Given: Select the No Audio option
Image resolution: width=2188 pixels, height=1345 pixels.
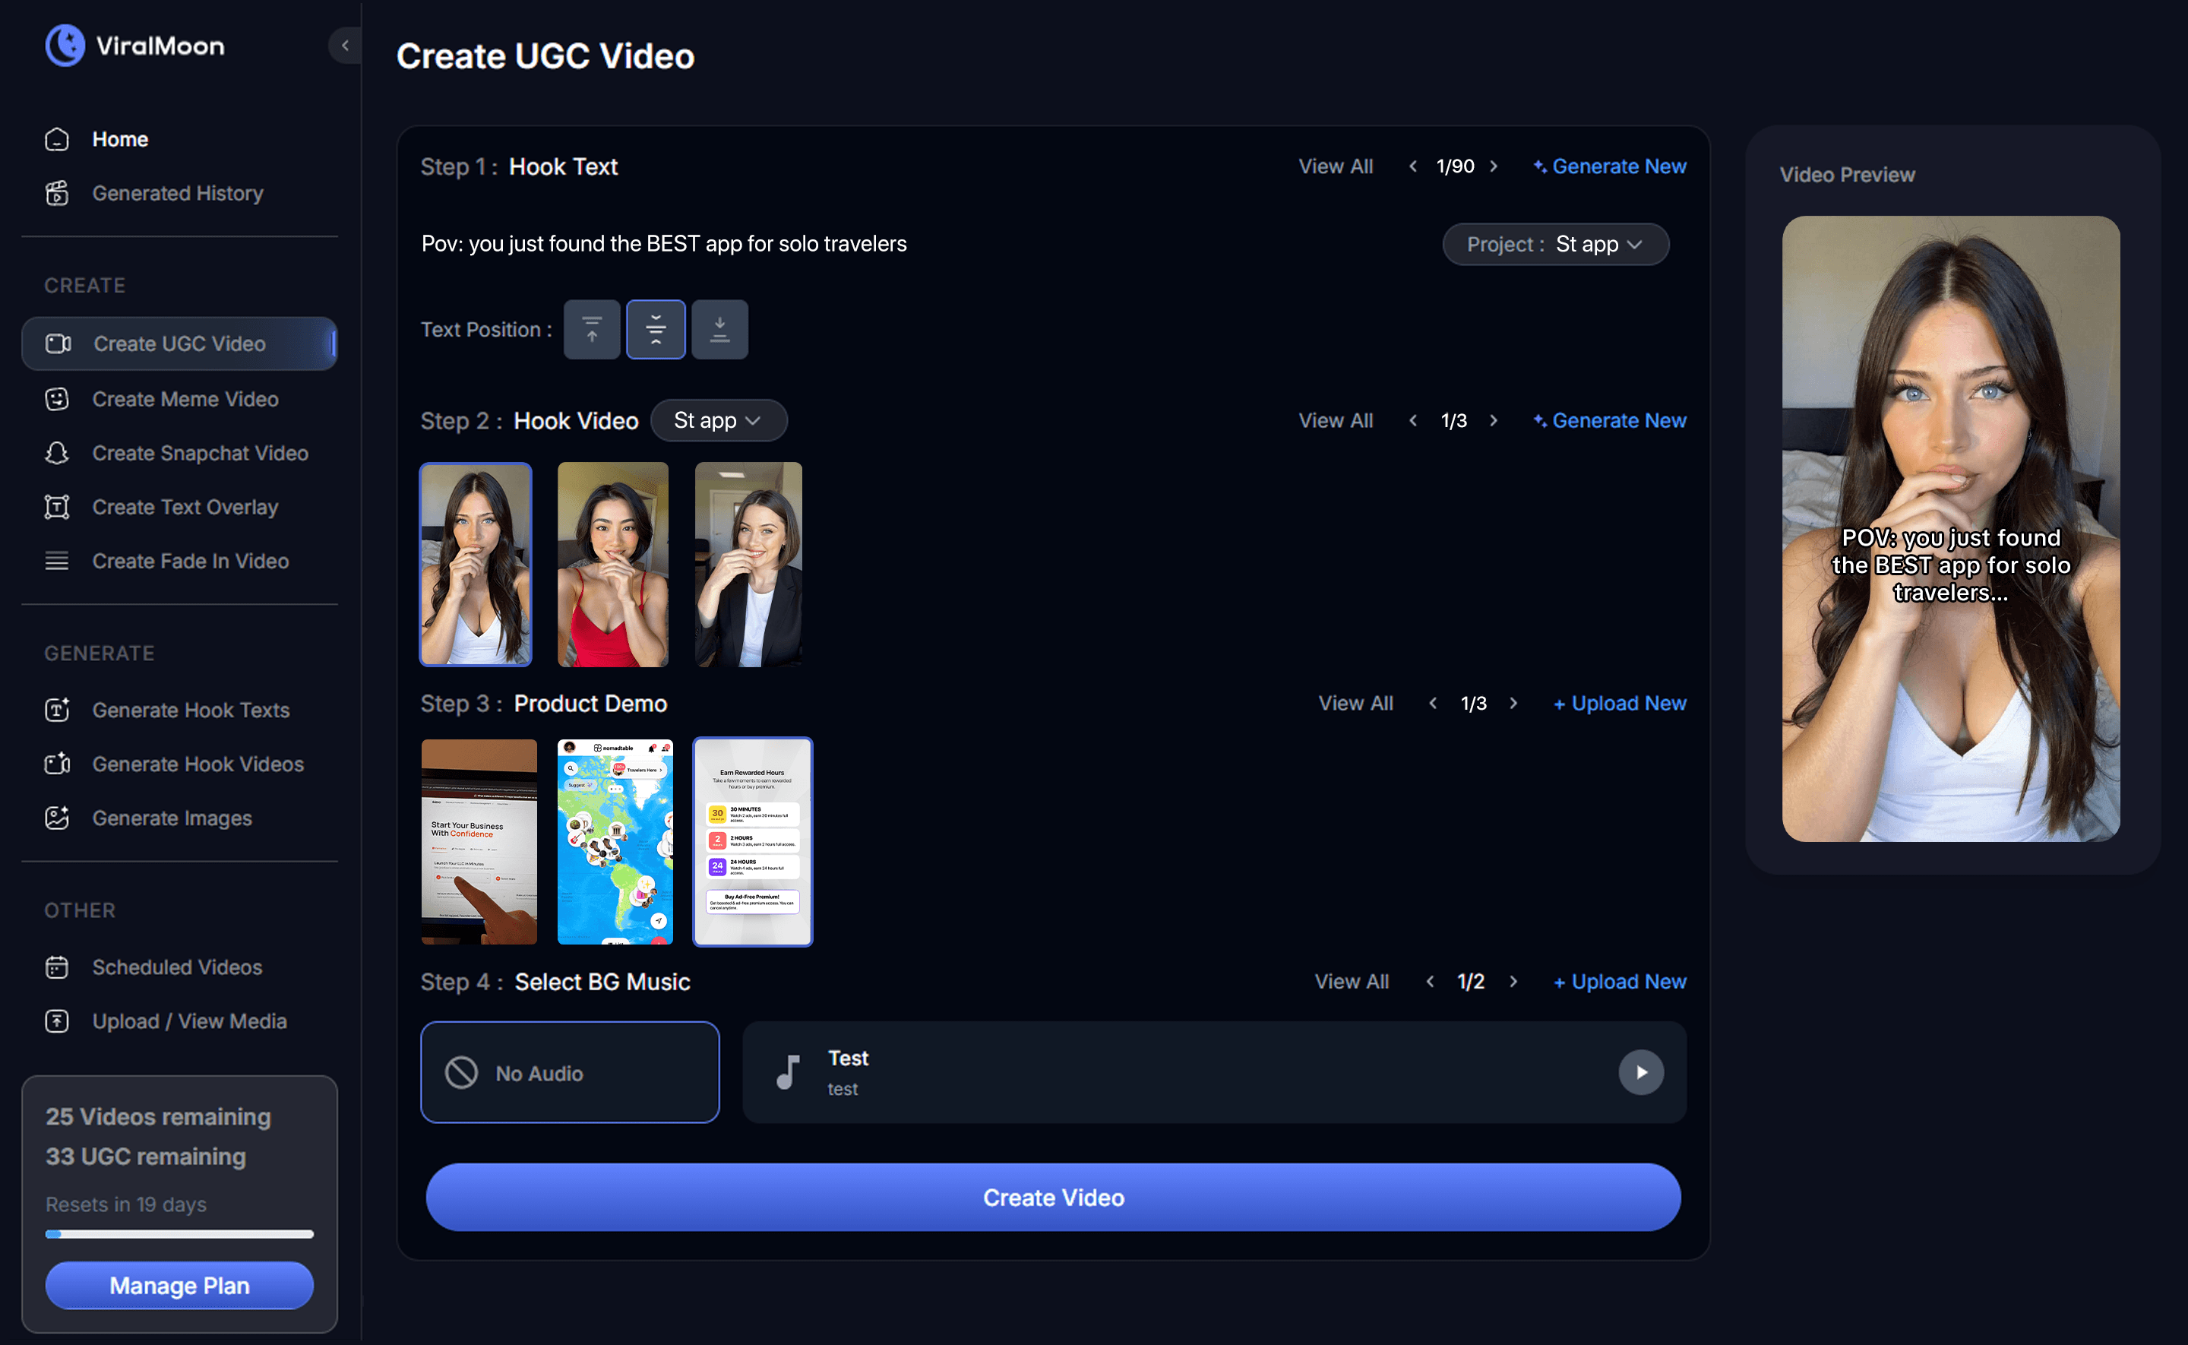Looking at the screenshot, I should [570, 1072].
